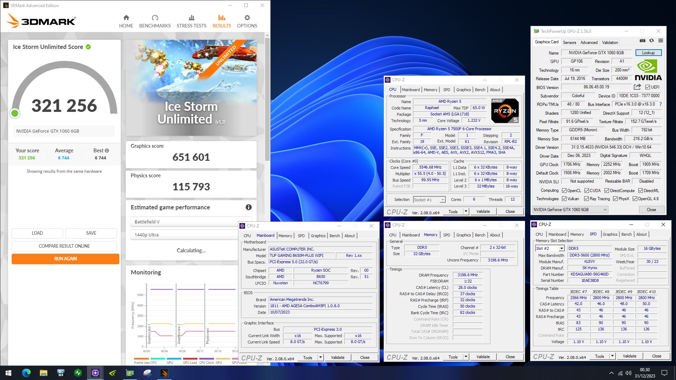This screenshot has width=676, height=380.
Task: Open the Bench tab in CPU-Z CPU window
Action: pos(480,90)
